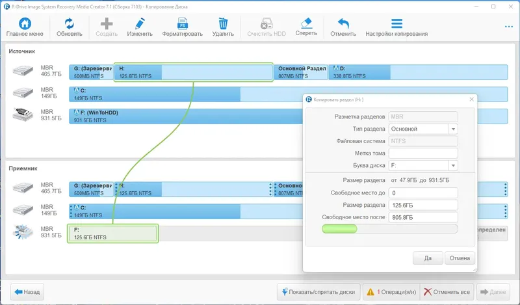The image size is (520, 305).
Task: Cancel the dialog with Отмена
Action: tap(460, 258)
